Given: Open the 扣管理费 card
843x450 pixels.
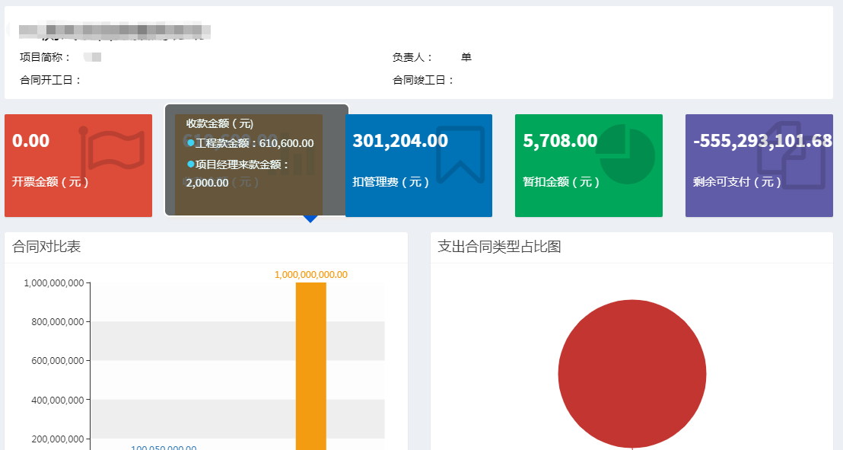Looking at the screenshot, I should [x=418, y=165].
